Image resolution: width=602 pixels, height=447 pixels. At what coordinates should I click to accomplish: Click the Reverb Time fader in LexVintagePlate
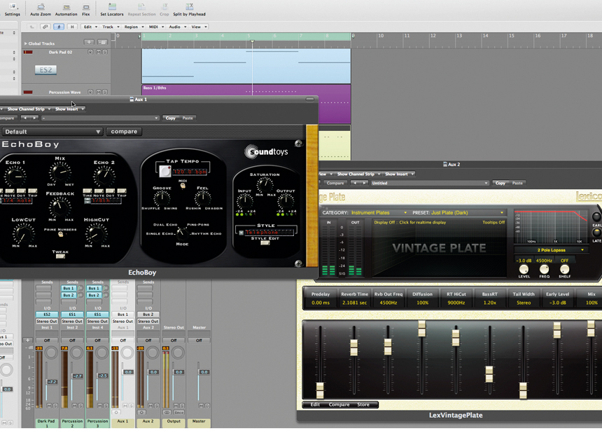354,347
